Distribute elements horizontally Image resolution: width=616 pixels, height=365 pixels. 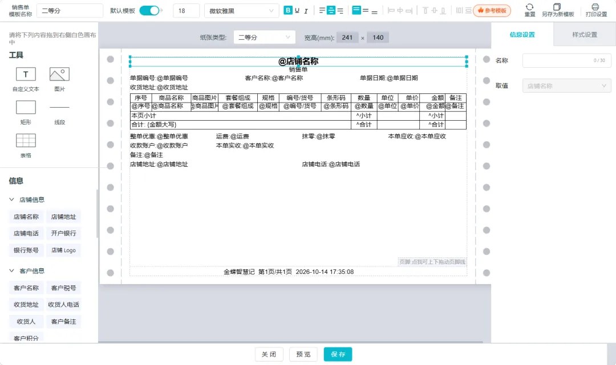[459, 11]
